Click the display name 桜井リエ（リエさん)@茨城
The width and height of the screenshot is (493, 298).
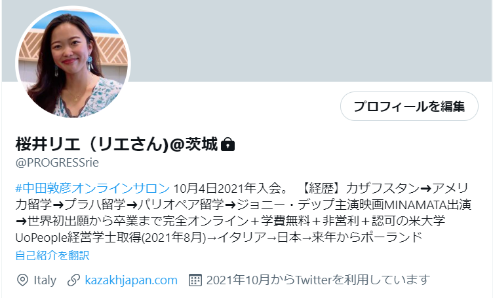pos(116,144)
